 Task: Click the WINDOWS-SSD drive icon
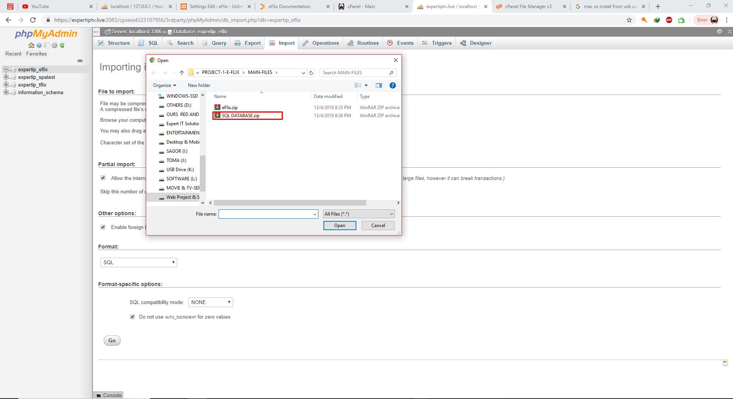pyautogui.click(x=162, y=96)
